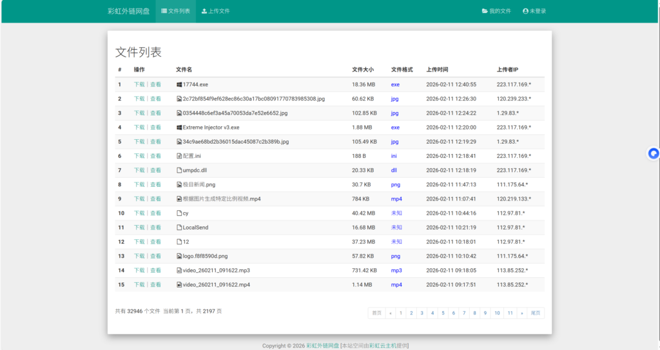Image resolution: width=660 pixels, height=350 pixels.
Task: Click the image icon beside 34c9ae68bd2b36015dac45087c2b389b.jpg
Action: point(179,142)
